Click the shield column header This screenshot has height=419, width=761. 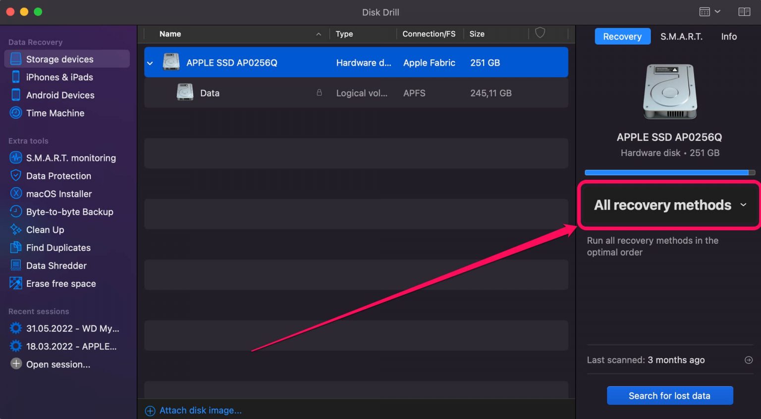point(540,33)
